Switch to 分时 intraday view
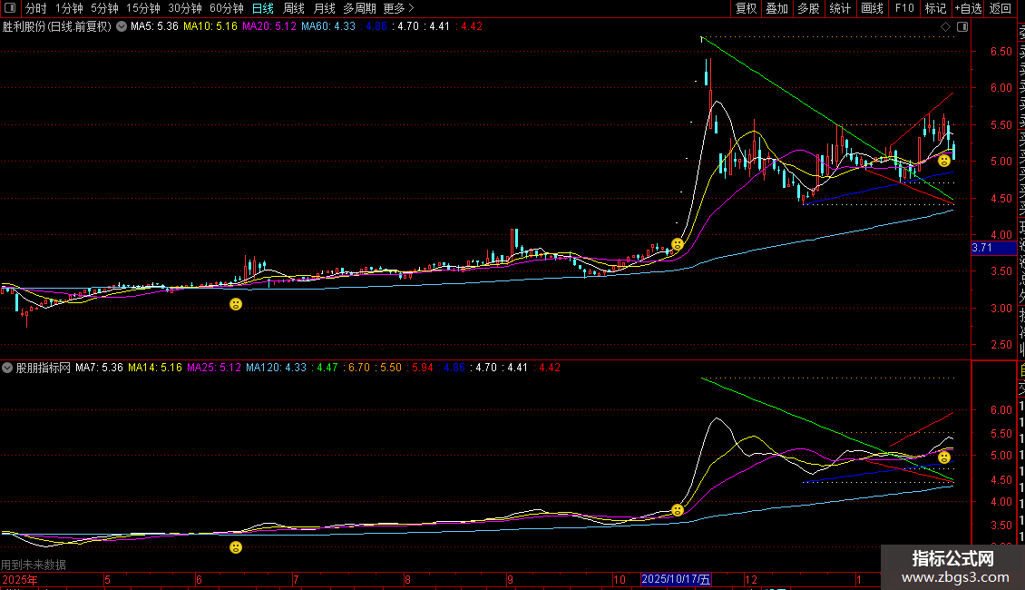The image size is (1025, 590). (x=35, y=8)
